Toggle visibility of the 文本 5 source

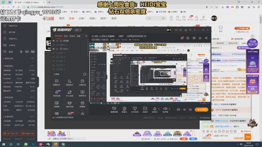pos(54,65)
